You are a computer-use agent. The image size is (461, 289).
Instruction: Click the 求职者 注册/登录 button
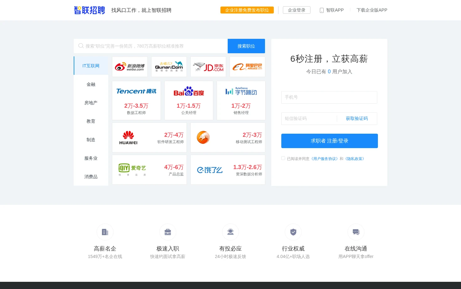pos(330,141)
